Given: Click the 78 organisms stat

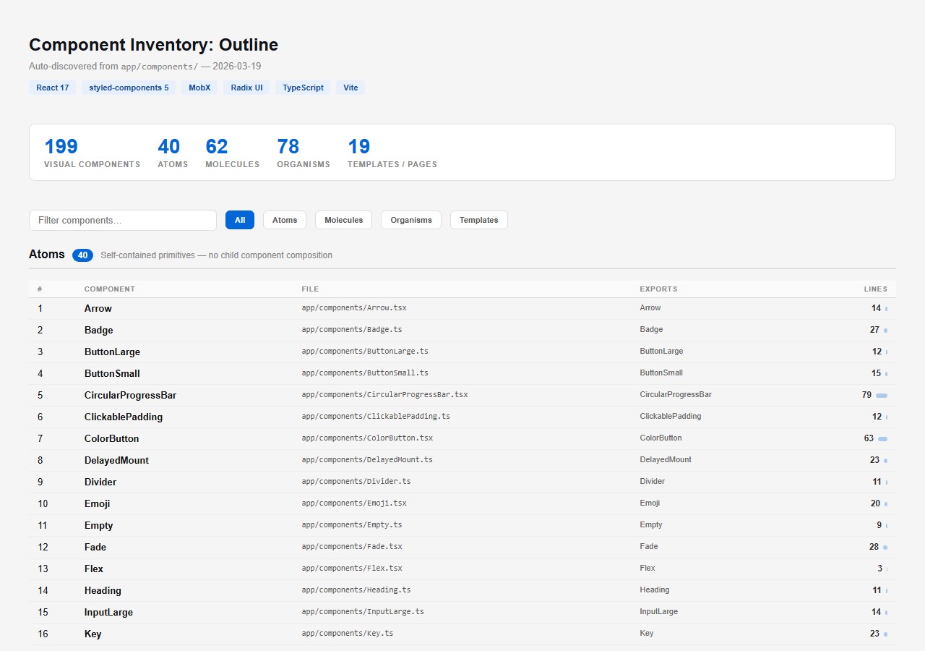Looking at the screenshot, I should 304,153.
